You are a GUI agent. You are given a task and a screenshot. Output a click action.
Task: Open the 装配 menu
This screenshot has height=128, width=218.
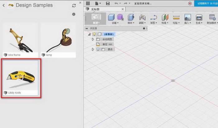point(142,23)
